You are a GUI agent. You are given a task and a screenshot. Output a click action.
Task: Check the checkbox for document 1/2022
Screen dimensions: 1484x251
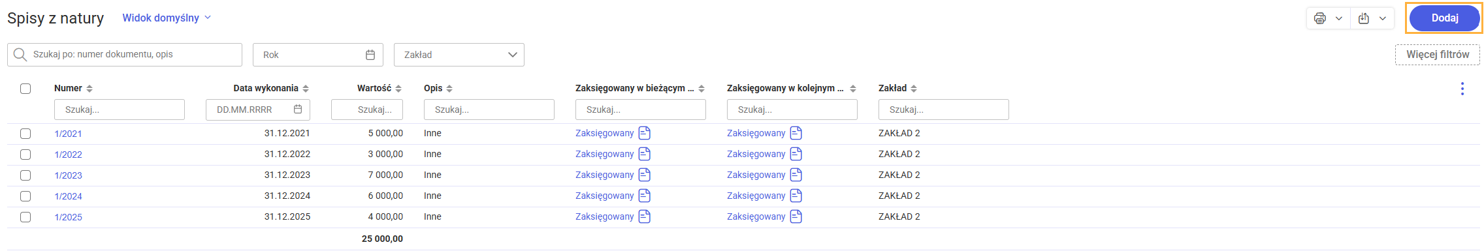point(25,155)
